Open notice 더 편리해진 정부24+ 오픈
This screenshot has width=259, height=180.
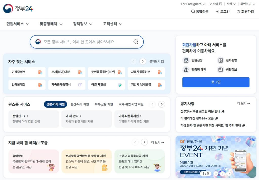tap(199, 118)
